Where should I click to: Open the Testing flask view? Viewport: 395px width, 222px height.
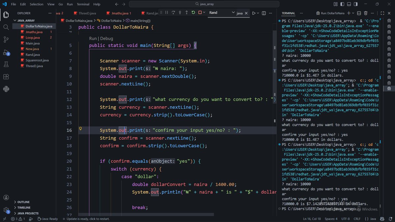pyautogui.click(x=6, y=65)
